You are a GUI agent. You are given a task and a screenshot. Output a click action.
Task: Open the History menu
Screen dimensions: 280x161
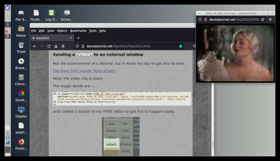[62, 31]
